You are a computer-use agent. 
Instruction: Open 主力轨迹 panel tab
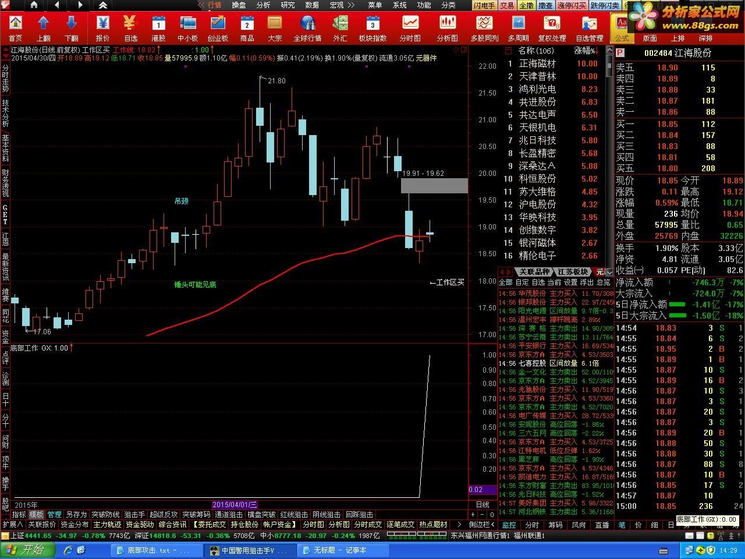click(107, 525)
